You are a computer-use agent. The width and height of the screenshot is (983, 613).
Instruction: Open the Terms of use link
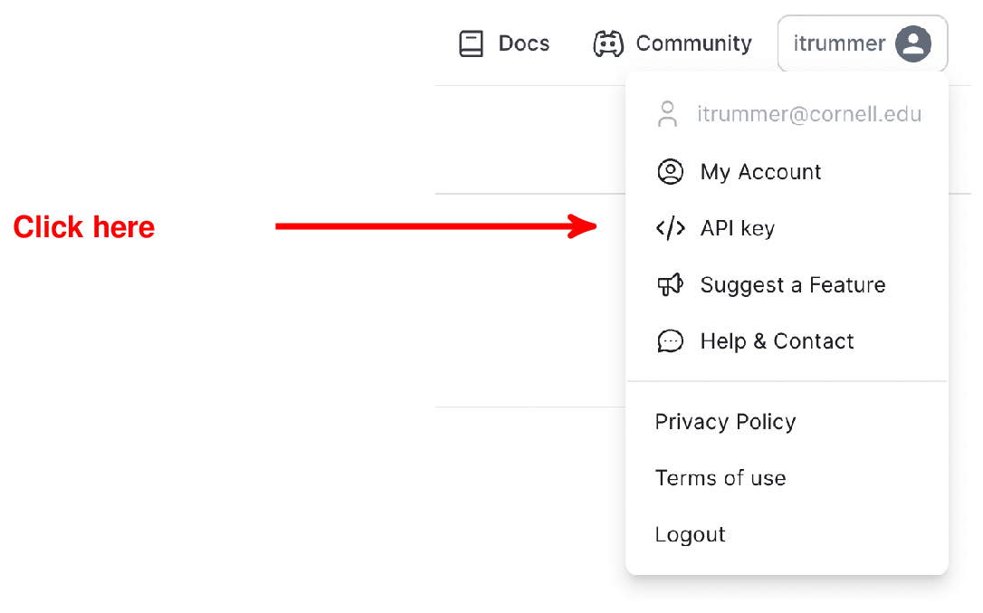click(721, 478)
